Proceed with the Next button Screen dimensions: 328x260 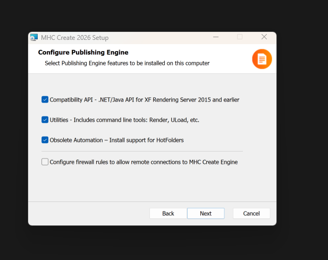coord(206,213)
